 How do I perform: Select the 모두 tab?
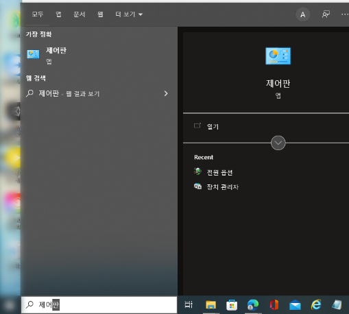click(x=38, y=14)
